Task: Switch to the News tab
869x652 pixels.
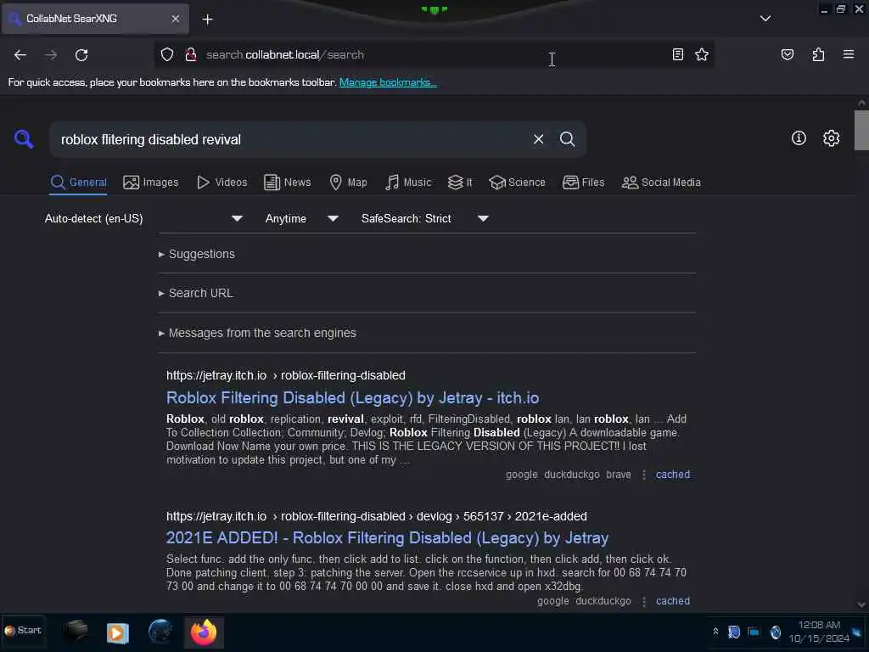Action: 287,183
